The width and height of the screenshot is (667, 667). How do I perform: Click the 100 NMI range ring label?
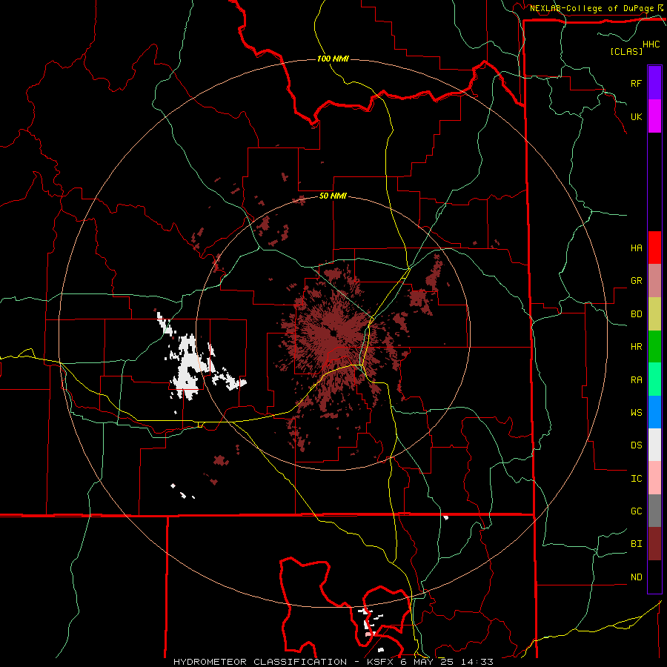(333, 59)
